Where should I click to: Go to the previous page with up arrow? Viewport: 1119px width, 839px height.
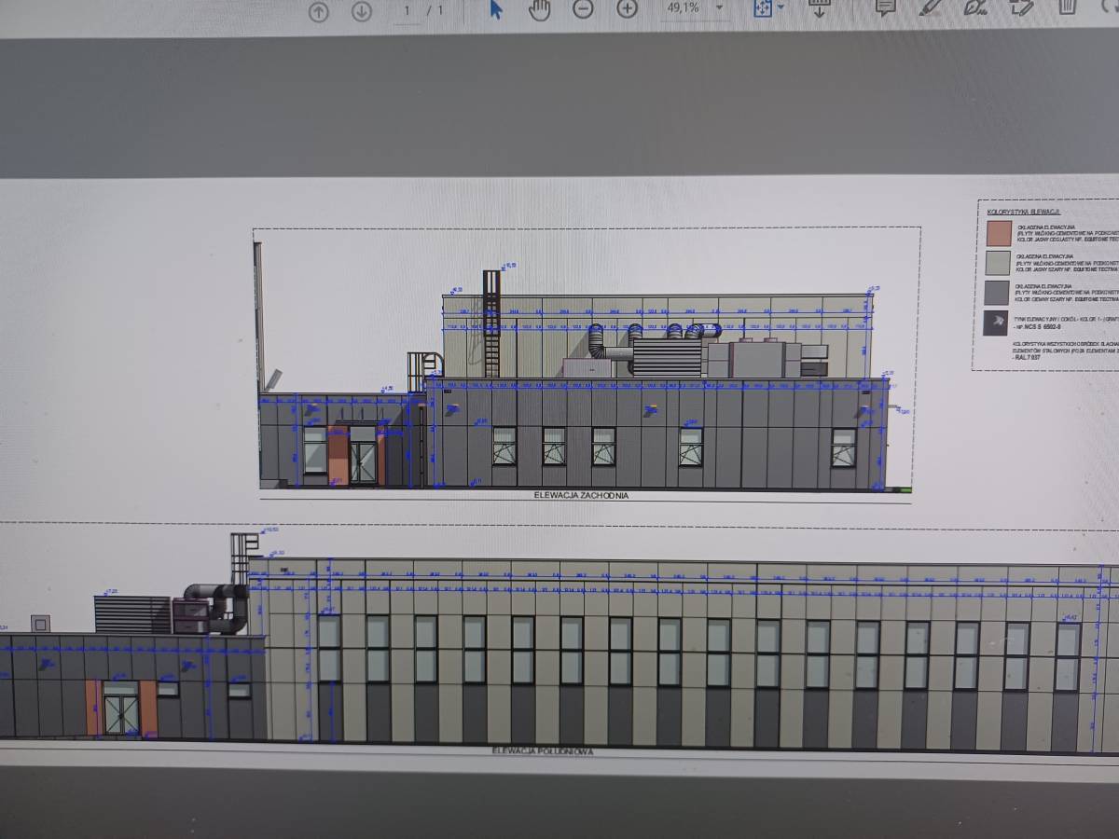[x=319, y=11]
